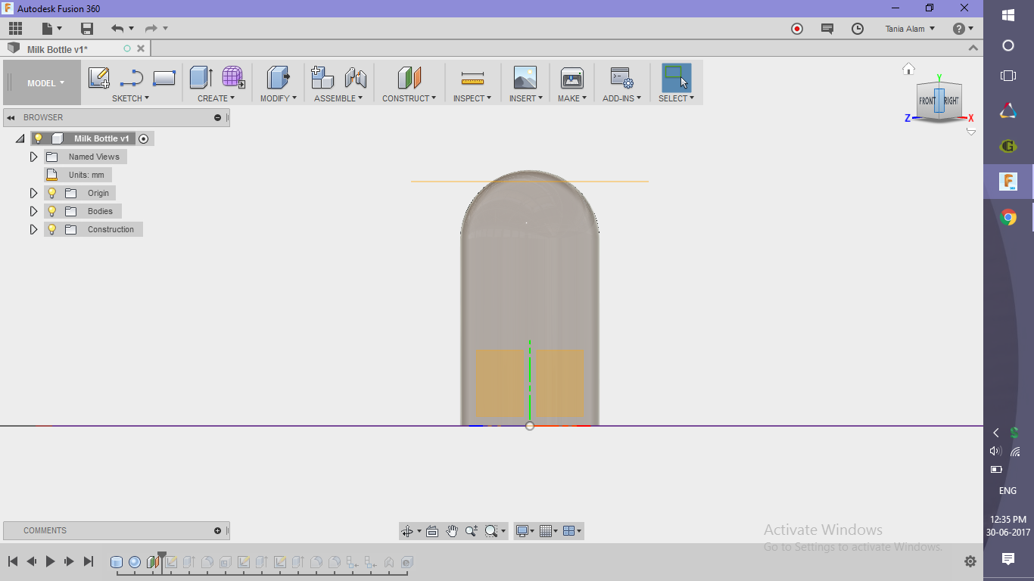Choose the 2-Point Rectangle sketch tool
Viewport: 1034px width, 581px height.
click(164, 78)
